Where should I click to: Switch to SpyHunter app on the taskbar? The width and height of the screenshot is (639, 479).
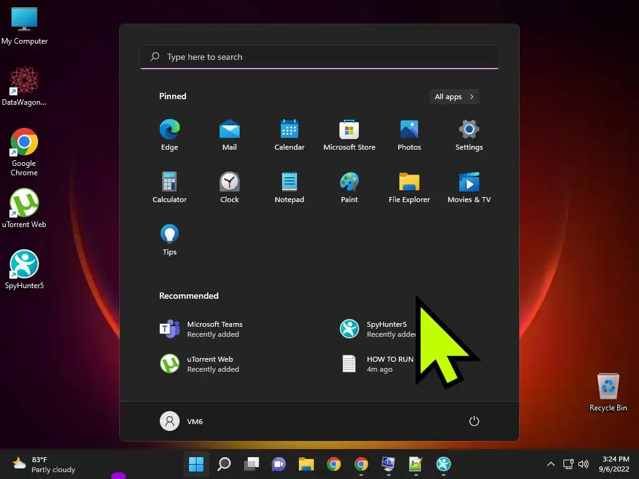pyautogui.click(x=444, y=464)
